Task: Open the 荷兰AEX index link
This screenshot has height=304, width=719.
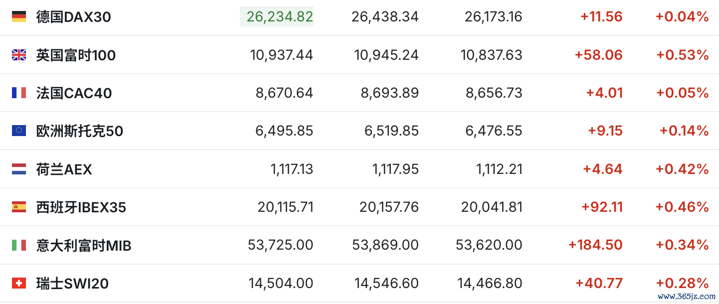Action: [x=64, y=169]
